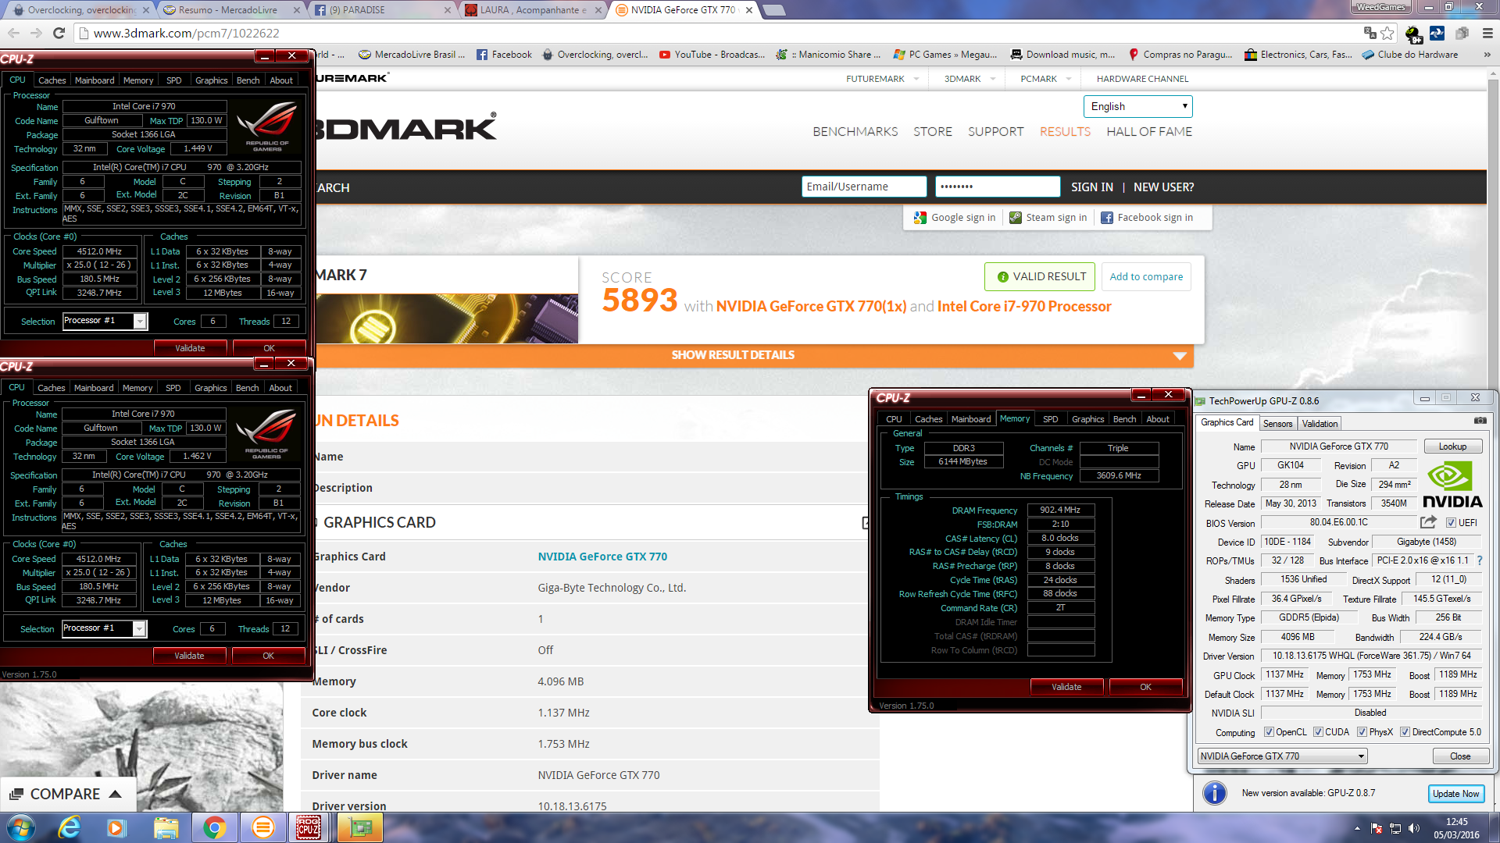Click Google sign in button
Image resolution: width=1500 pixels, height=843 pixels.
pos(955,218)
